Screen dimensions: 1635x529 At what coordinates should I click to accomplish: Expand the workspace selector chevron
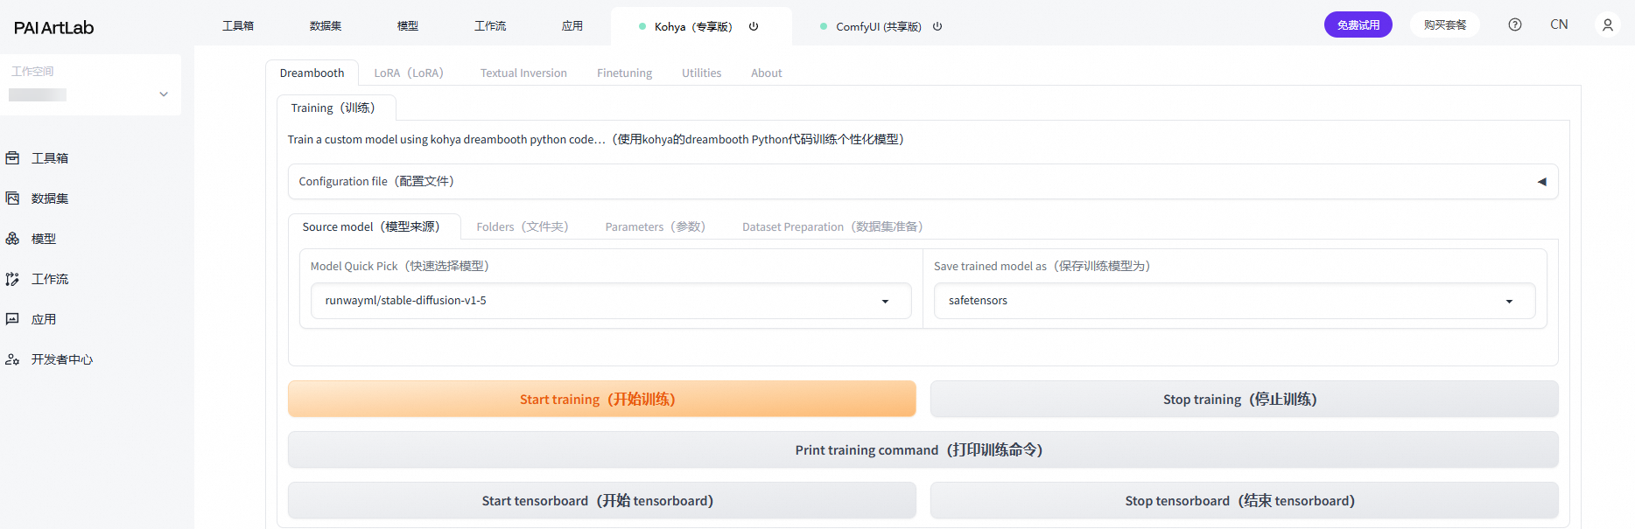coord(164,94)
